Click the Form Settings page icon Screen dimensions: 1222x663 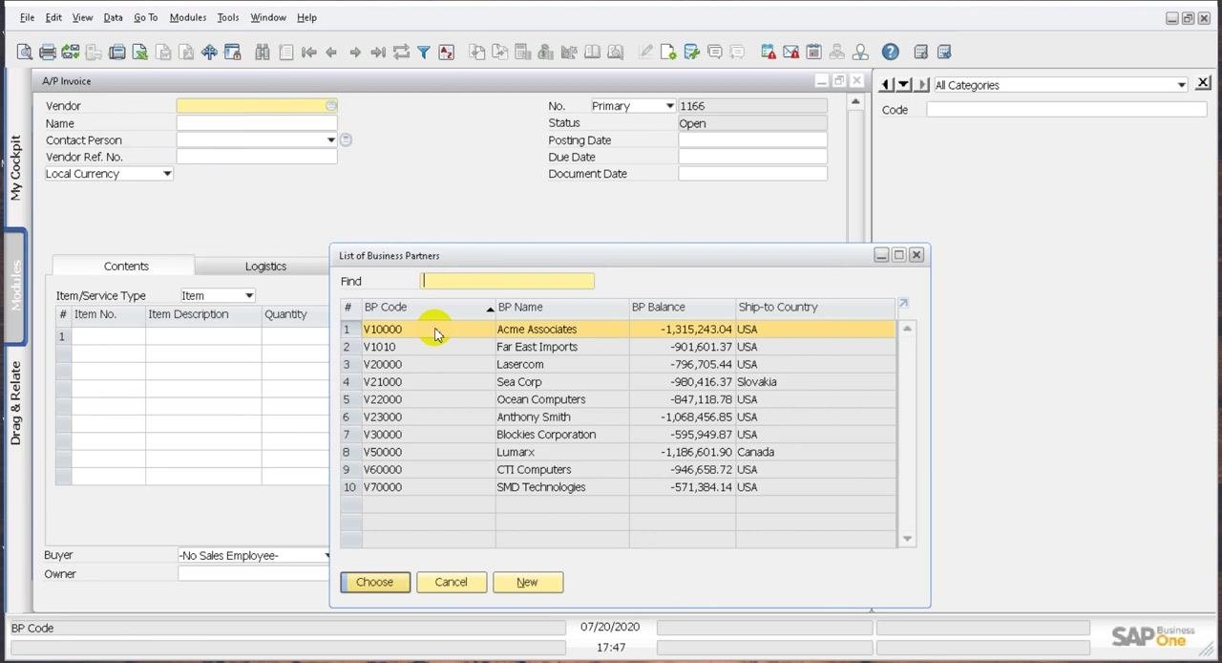pyautogui.click(x=668, y=53)
